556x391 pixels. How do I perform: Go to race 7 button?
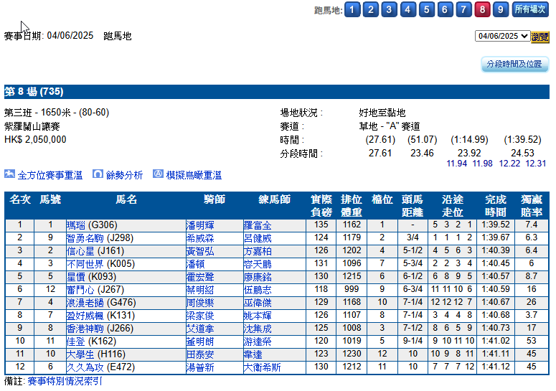coord(463,9)
